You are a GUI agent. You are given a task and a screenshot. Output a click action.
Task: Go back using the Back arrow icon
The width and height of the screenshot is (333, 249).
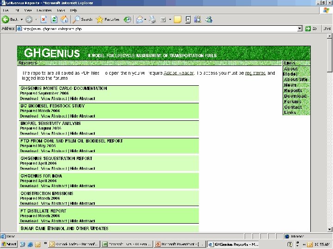click(6, 19)
